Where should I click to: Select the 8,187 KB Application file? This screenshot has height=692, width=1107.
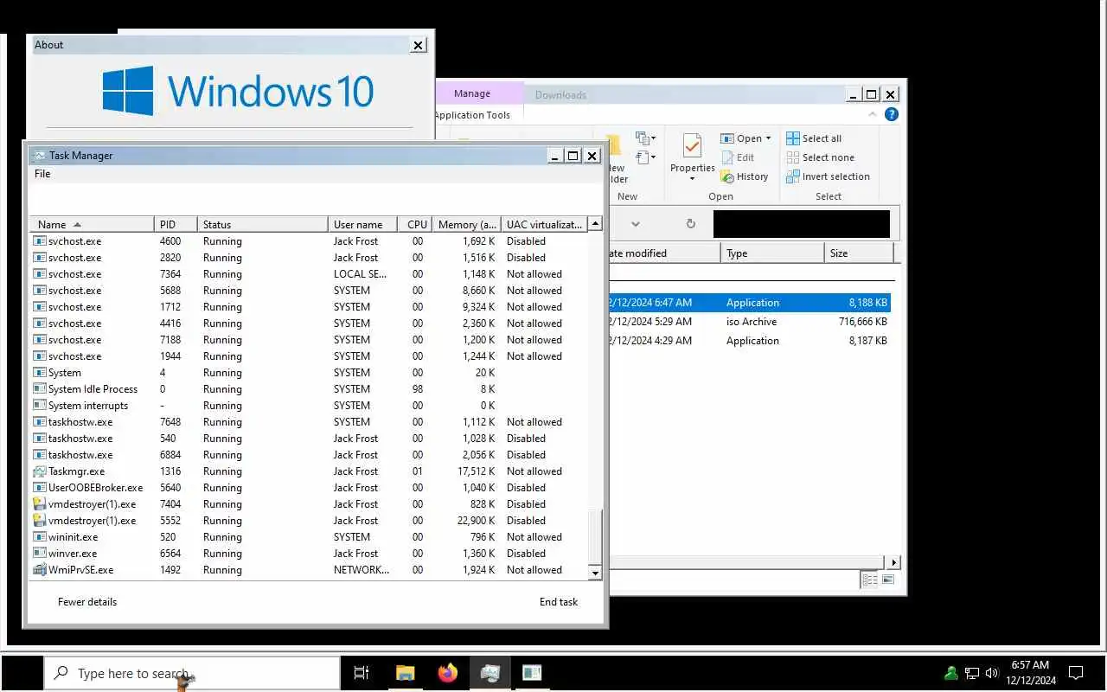(749, 341)
